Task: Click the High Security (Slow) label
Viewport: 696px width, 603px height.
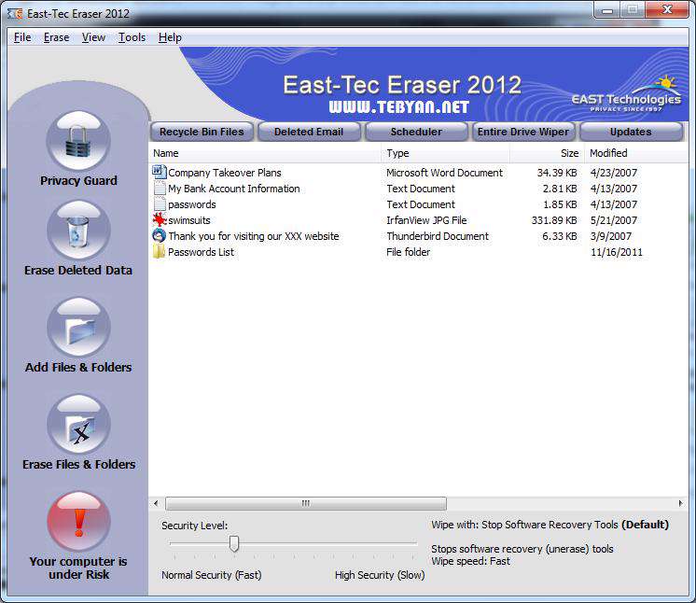Action: (380, 575)
